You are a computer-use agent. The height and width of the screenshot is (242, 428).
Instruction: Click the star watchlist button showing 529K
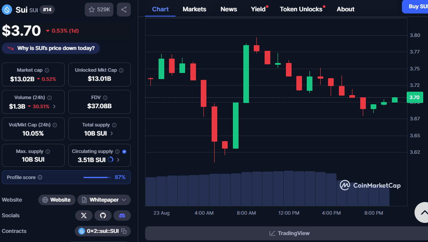[x=99, y=10]
